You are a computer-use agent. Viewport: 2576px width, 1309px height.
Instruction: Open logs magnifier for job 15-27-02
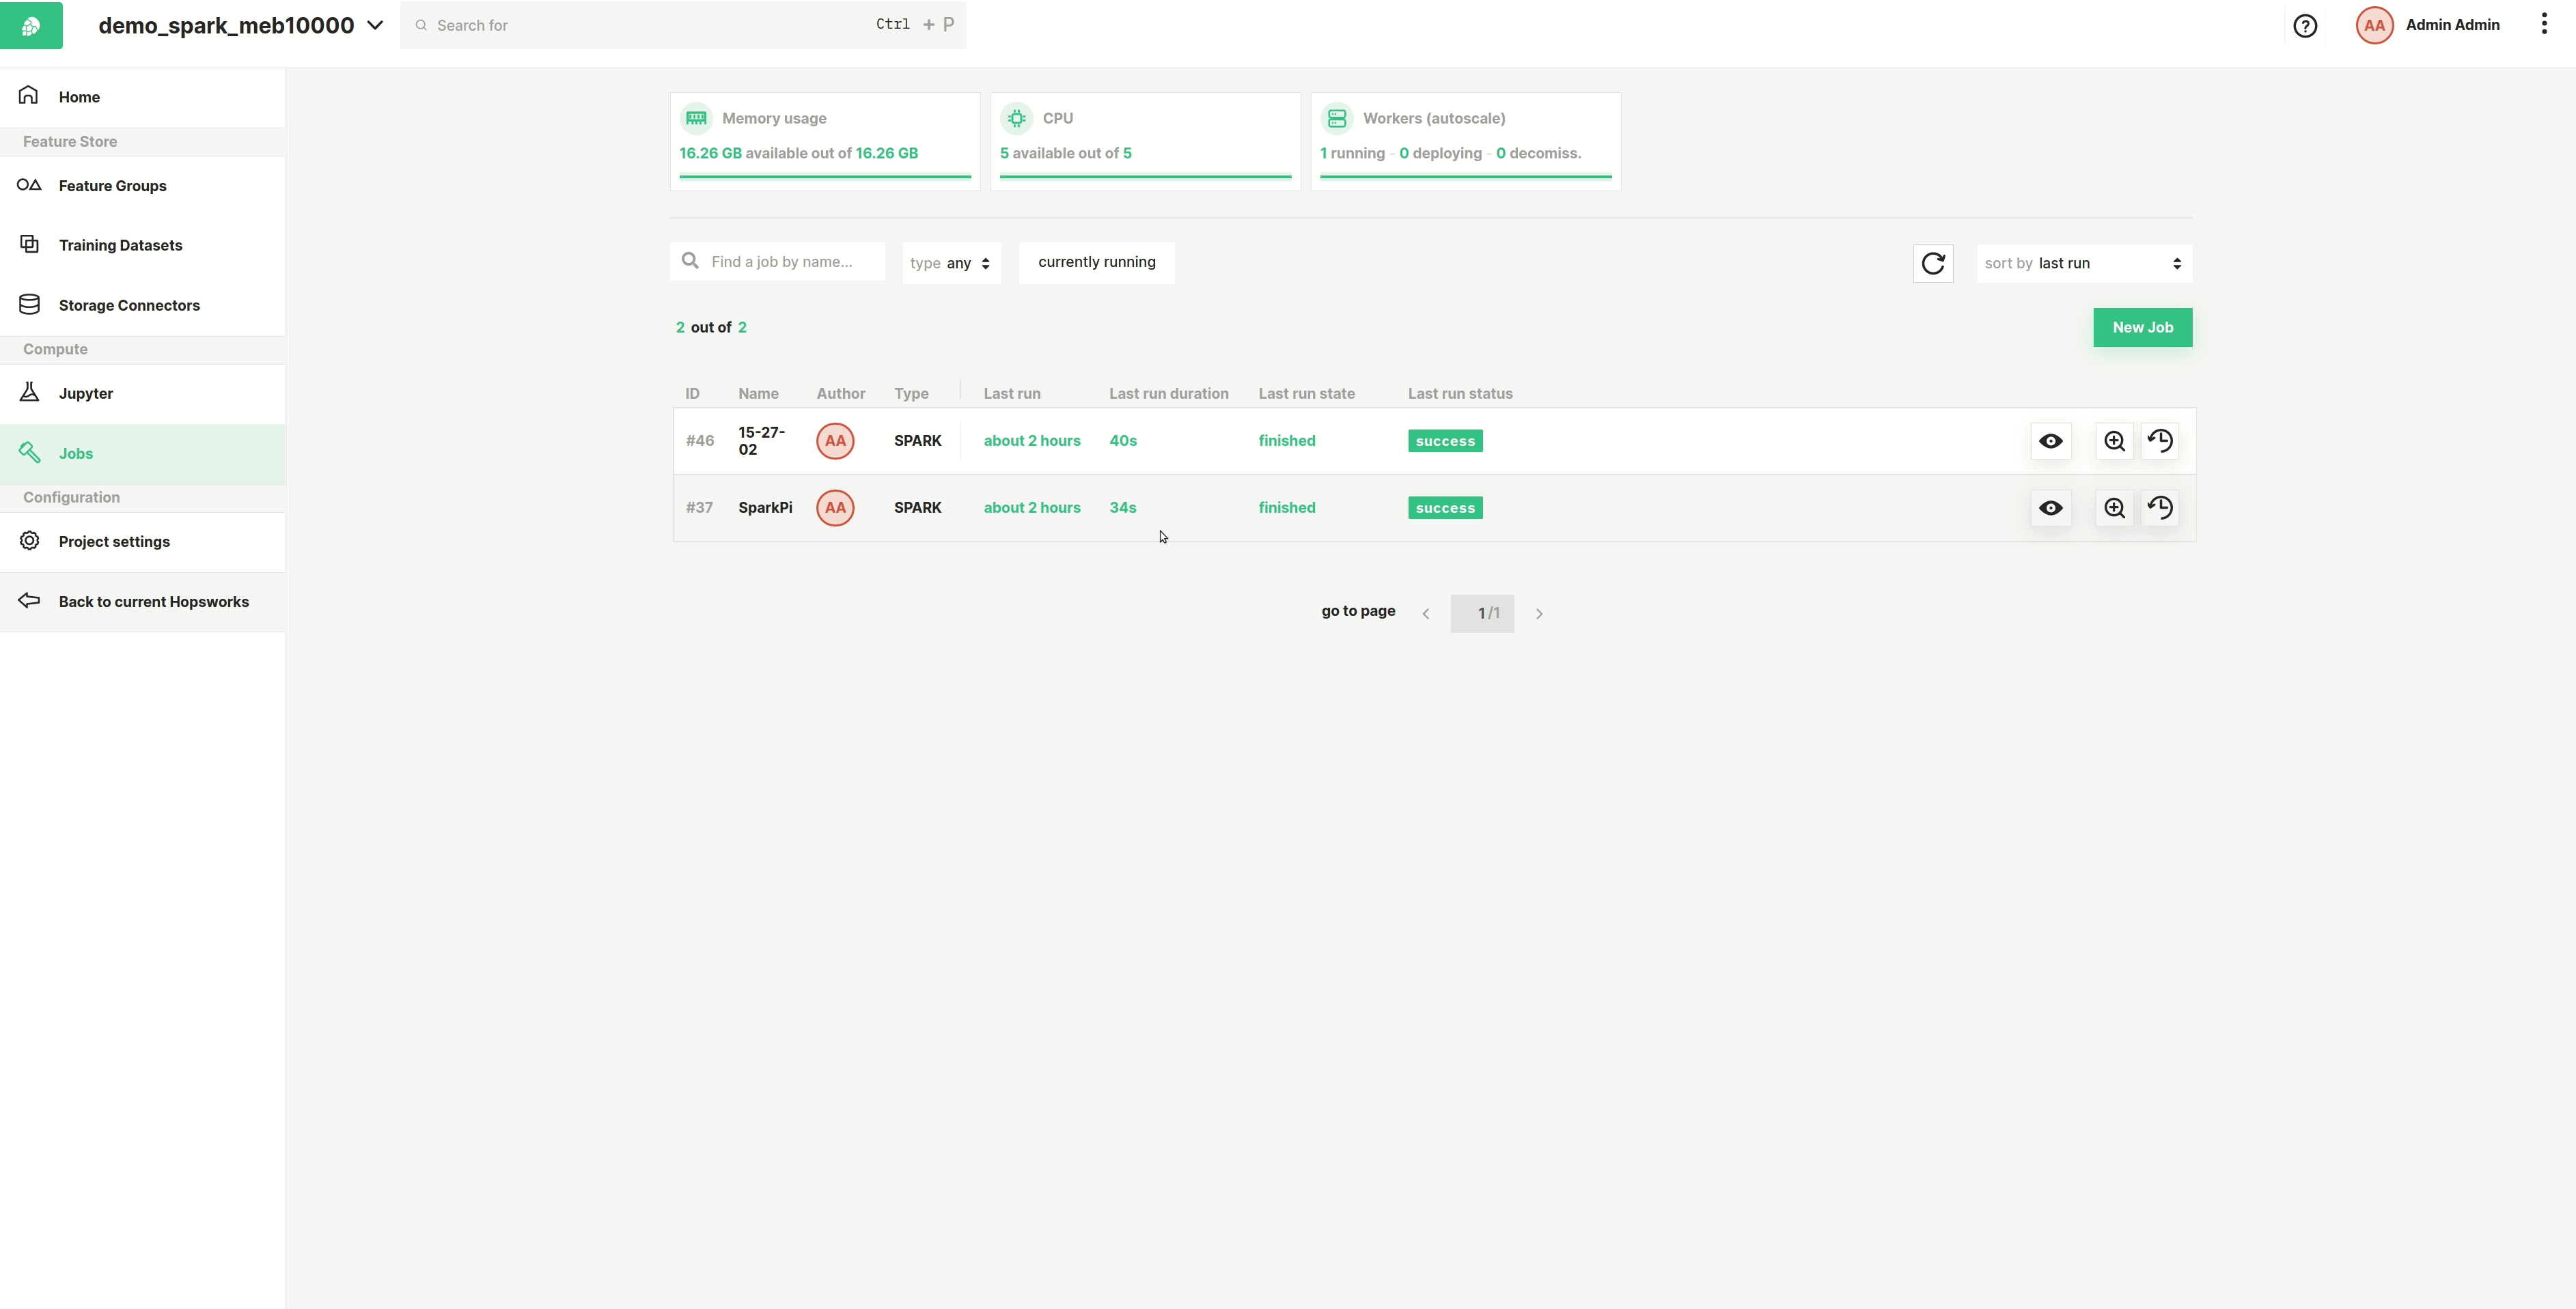(2114, 440)
